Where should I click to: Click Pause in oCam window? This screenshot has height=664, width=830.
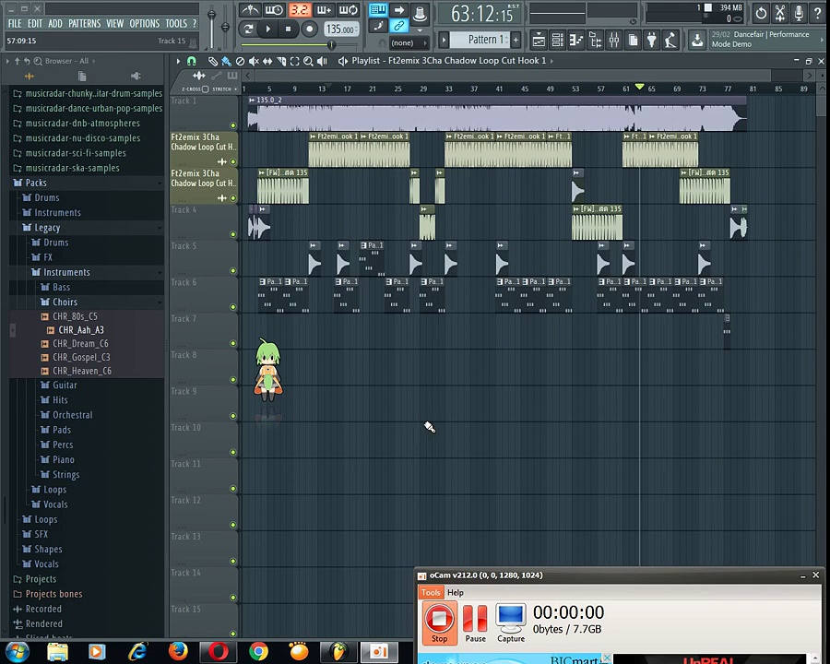[475, 622]
